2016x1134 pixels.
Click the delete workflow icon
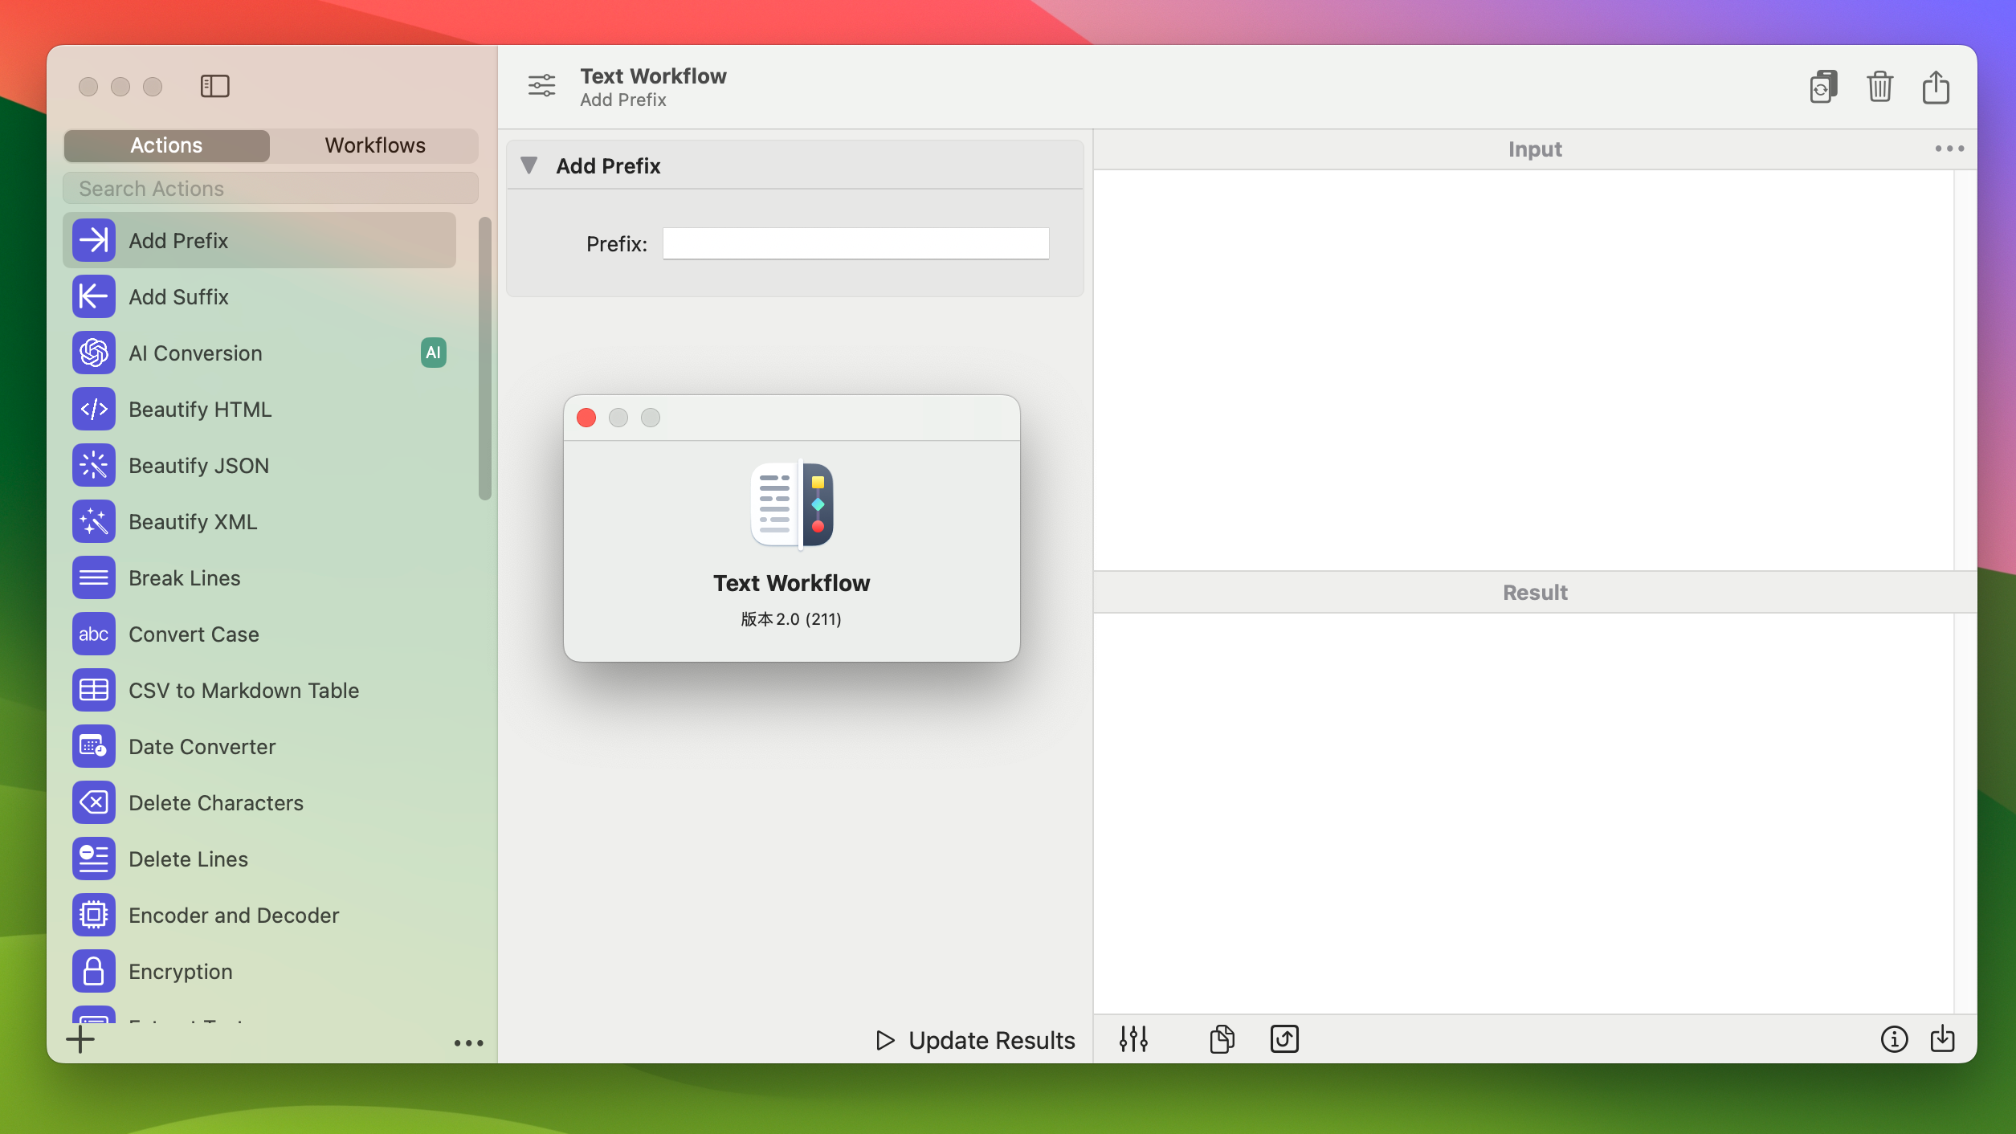pos(1879,86)
